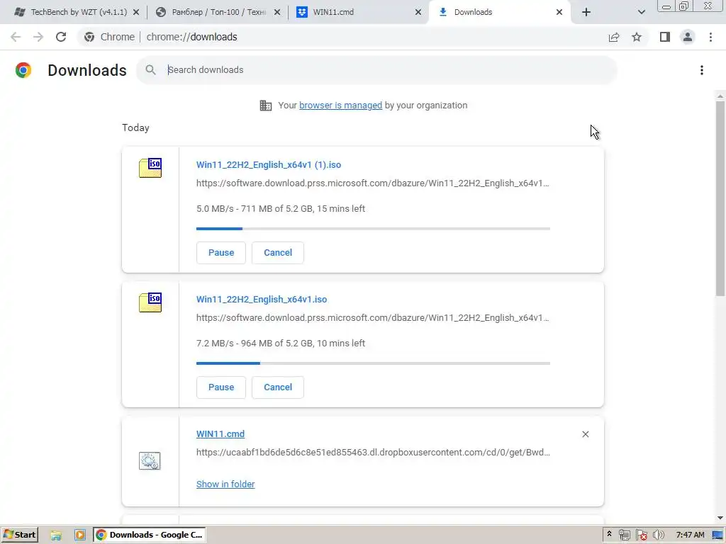Open the network tray icon

click(624, 535)
